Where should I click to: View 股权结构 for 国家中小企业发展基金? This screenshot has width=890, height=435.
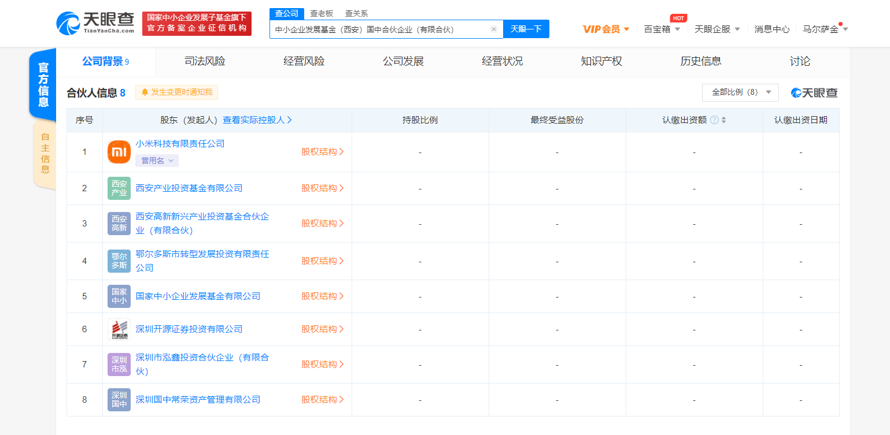(x=323, y=296)
